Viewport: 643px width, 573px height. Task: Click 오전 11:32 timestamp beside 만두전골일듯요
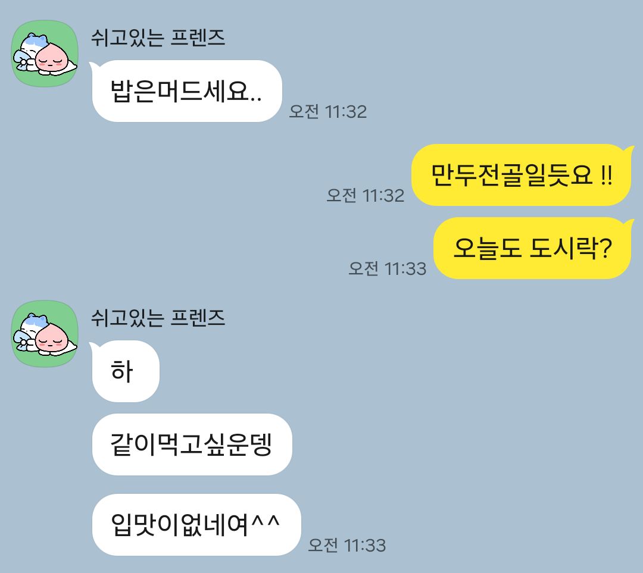366,195
